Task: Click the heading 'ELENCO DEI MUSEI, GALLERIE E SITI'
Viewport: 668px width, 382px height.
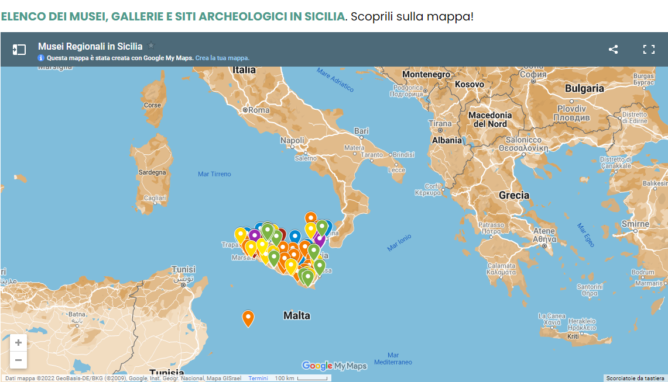Action: pos(173,16)
